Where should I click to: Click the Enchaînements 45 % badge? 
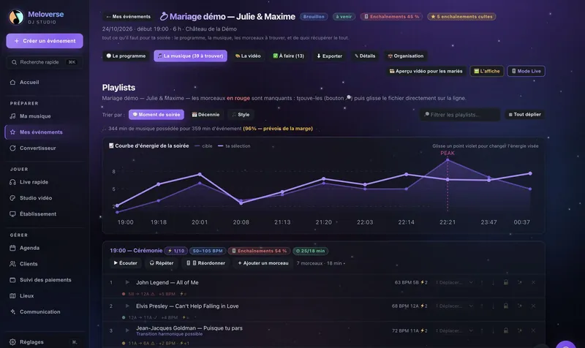coord(391,17)
